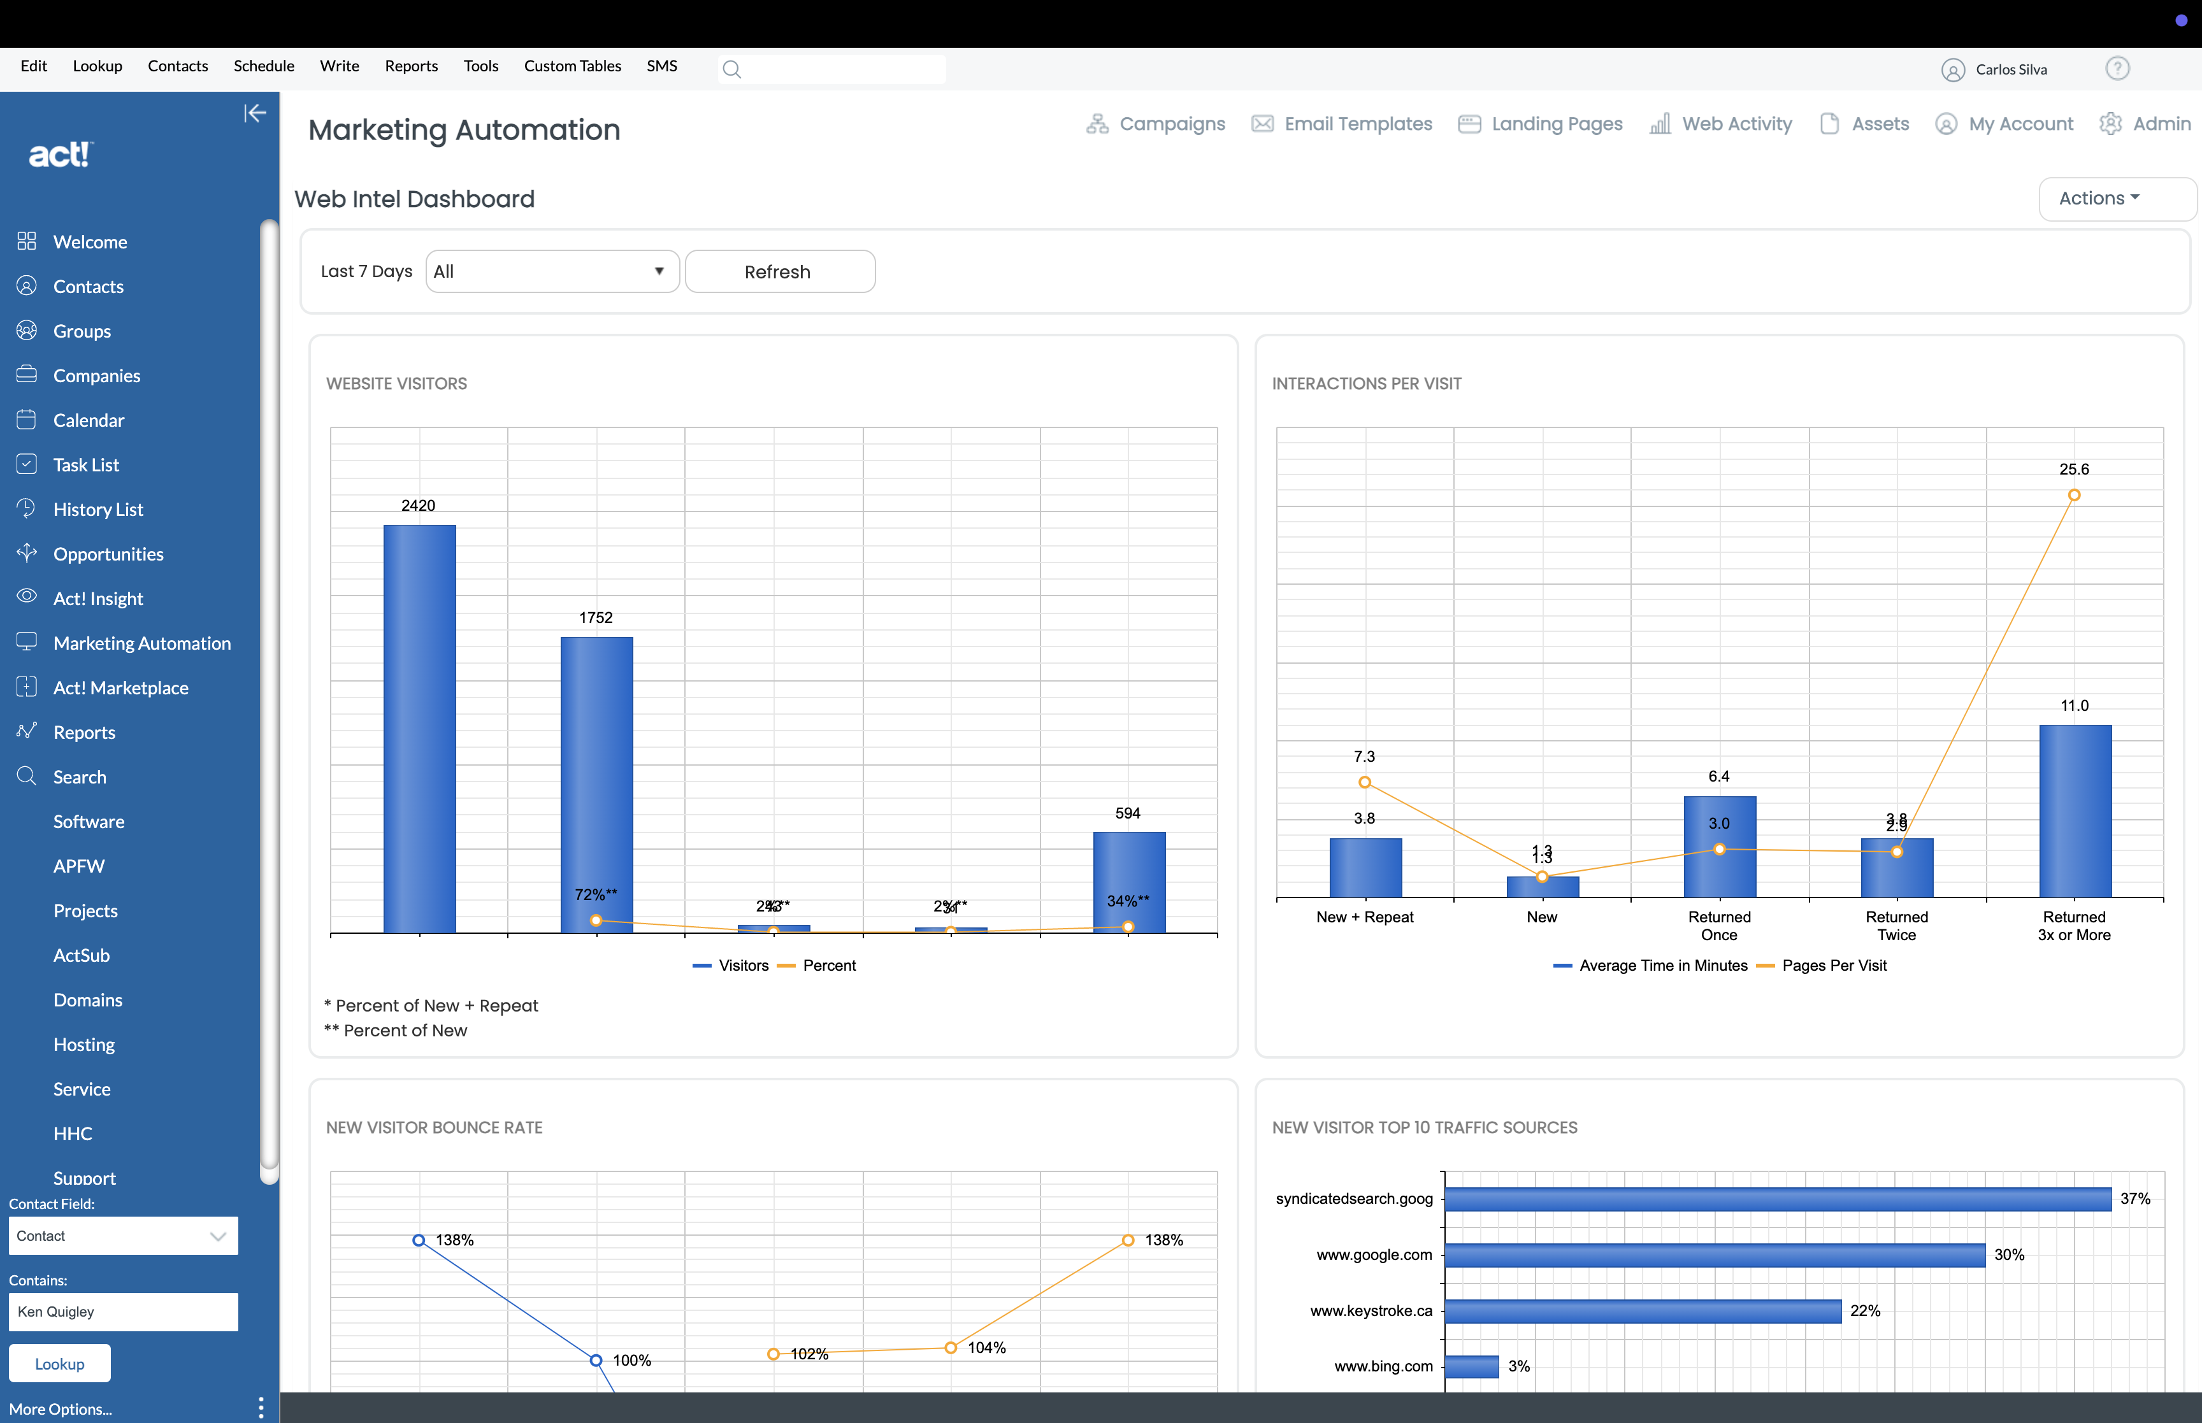The image size is (2202, 1423).
Task: Click the Companies briefcase icon
Action: tap(27, 375)
